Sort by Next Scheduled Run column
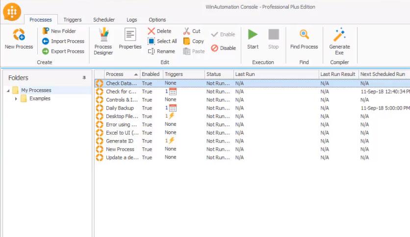Image resolution: width=410 pixels, height=237 pixels. click(384, 74)
